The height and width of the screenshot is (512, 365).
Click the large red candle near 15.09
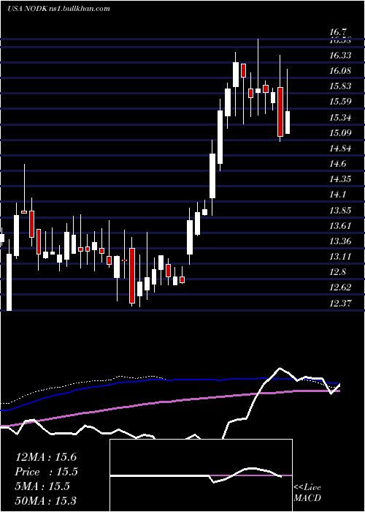(x=280, y=112)
